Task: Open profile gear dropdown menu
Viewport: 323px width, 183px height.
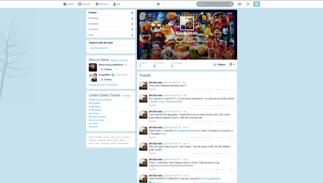Action: [x=232, y=65]
